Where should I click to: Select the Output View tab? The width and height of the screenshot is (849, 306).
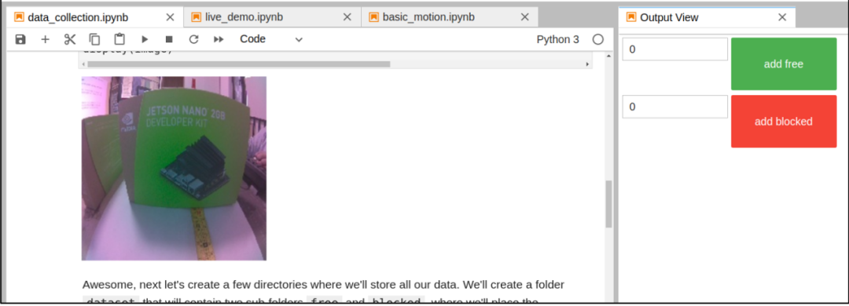[707, 17]
